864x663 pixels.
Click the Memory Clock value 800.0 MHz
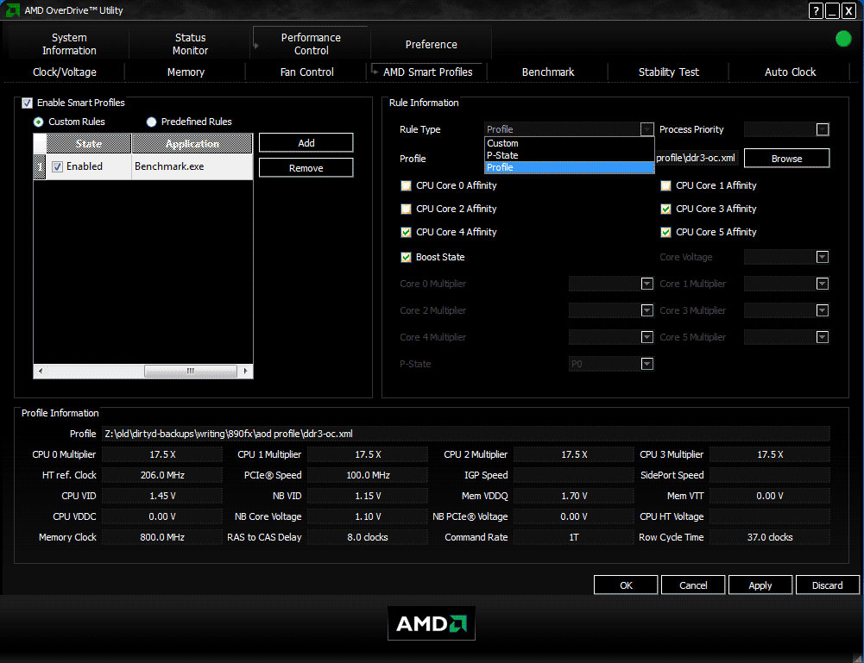pyautogui.click(x=162, y=537)
